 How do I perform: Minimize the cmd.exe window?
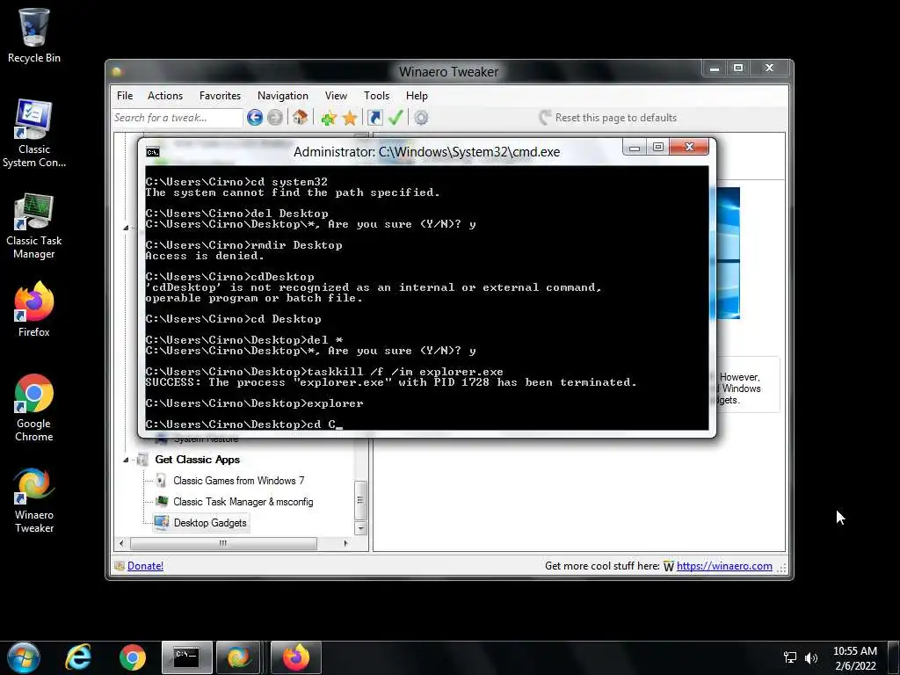[635, 148]
